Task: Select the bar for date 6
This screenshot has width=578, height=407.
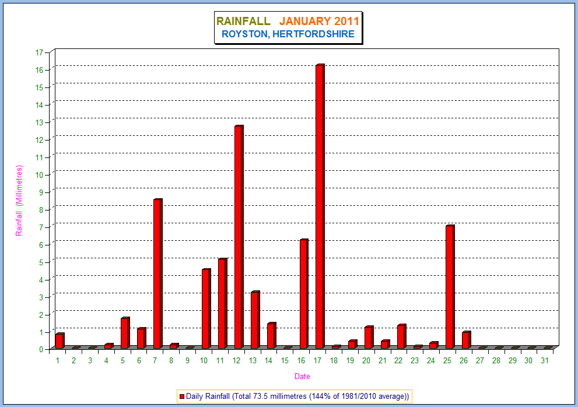Action: (x=142, y=338)
